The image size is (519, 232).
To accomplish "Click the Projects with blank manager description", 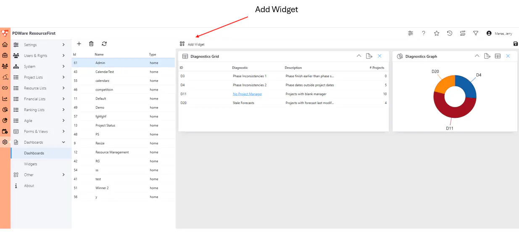I will coord(306,94).
